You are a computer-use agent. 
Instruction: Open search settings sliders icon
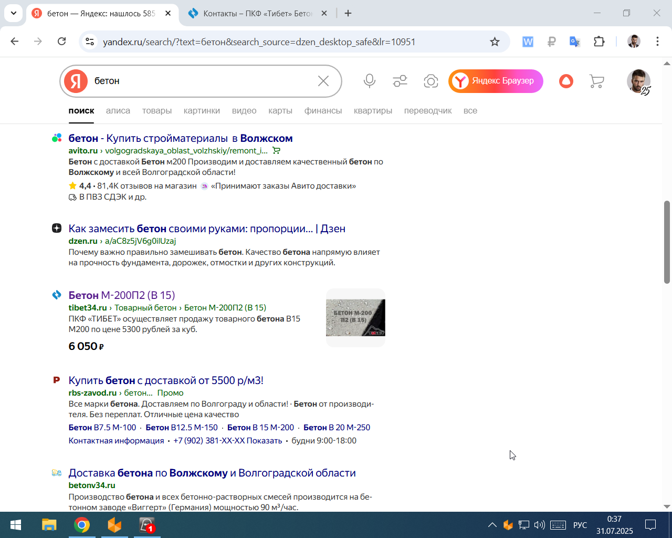[400, 81]
